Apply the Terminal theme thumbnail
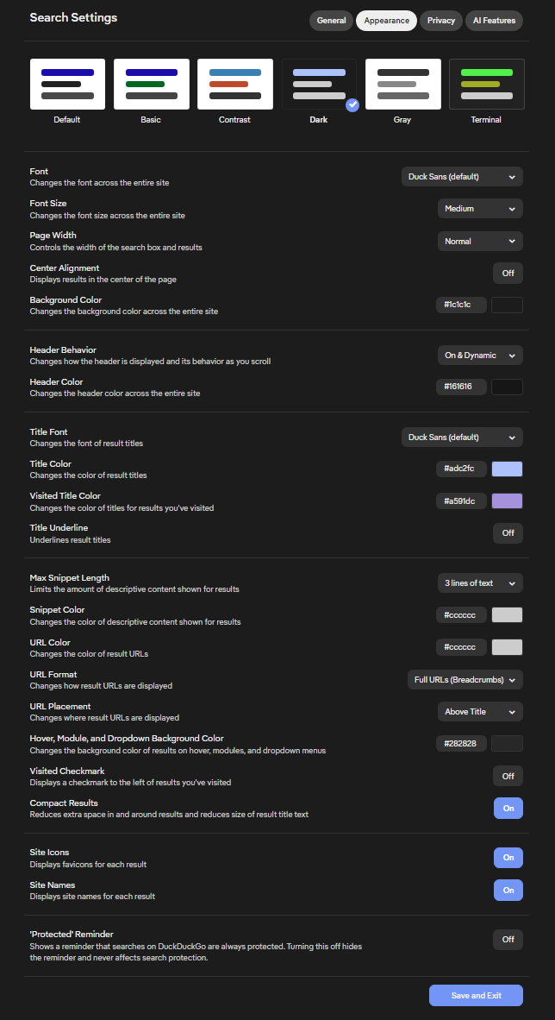The image size is (555, 1020). click(486, 85)
